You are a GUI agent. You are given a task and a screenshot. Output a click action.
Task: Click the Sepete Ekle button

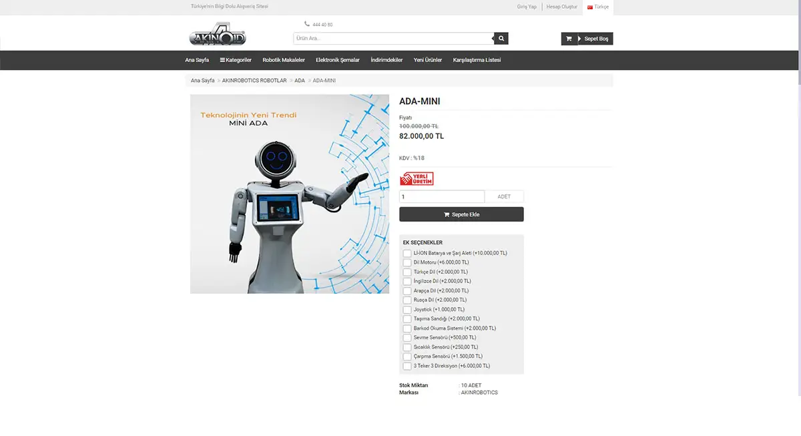(x=461, y=214)
